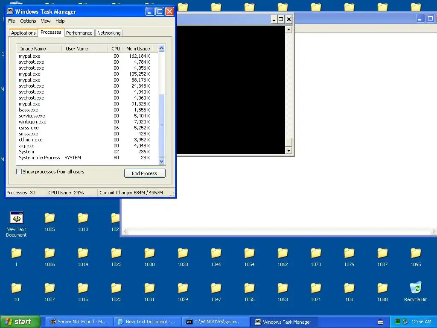
Task: Select desktop folder 1007
Action: coord(50,292)
